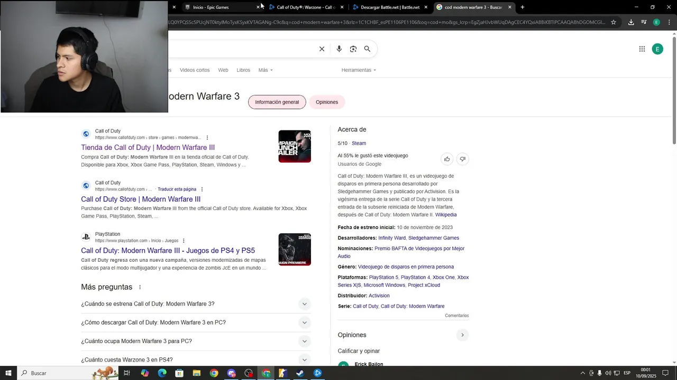This screenshot has width=677, height=380.
Task: Bookmark this page with the star icon
Action: (x=614, y=22)
